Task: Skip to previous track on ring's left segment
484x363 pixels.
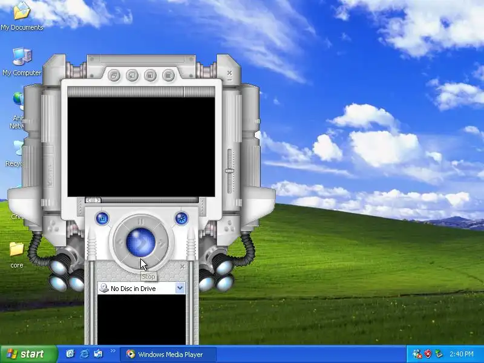Action: click(120, 243)
